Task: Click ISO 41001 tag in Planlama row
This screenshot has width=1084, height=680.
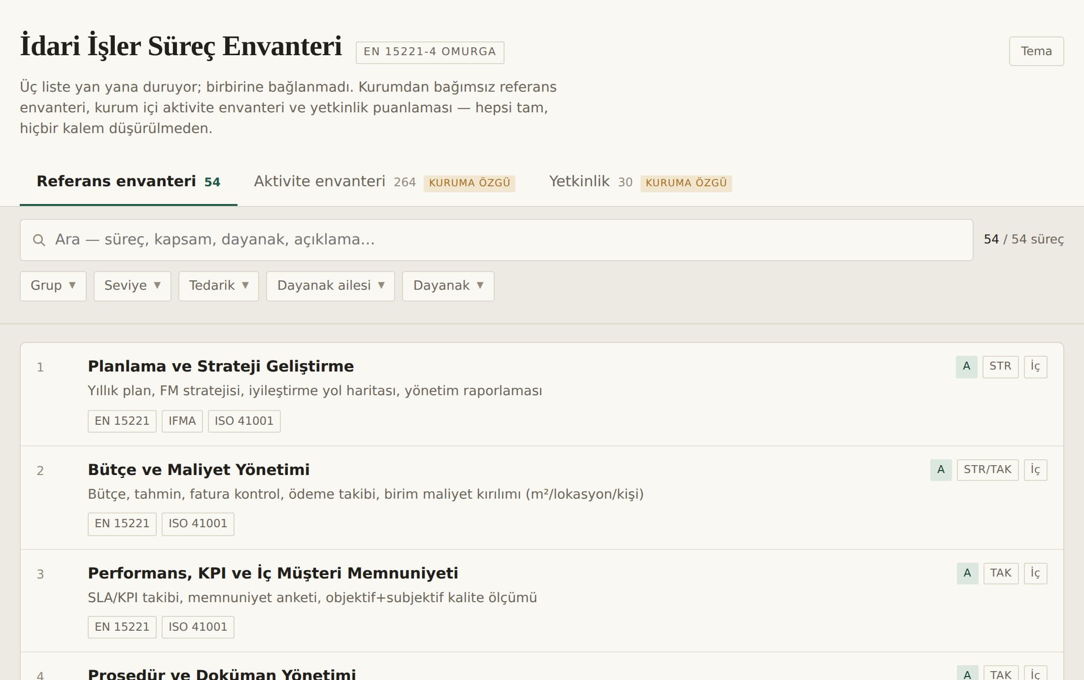Action: coord(244,421)
